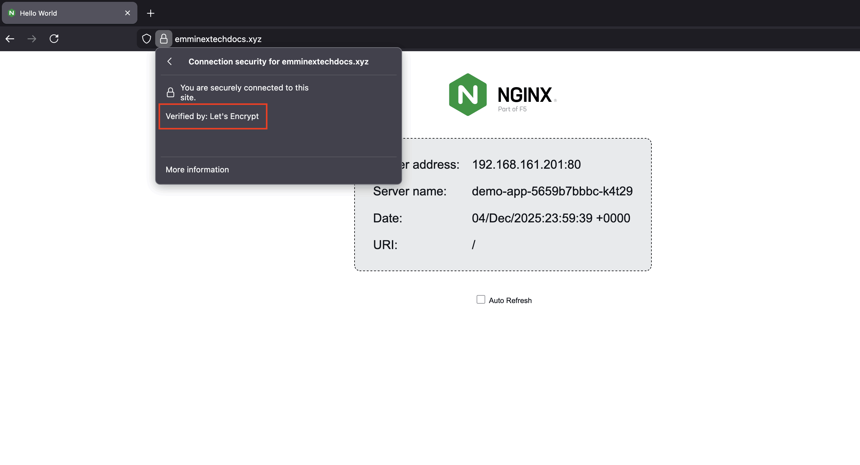Click the Server name: label
This screenshot has height=465, width=860.
pos(410,191)
